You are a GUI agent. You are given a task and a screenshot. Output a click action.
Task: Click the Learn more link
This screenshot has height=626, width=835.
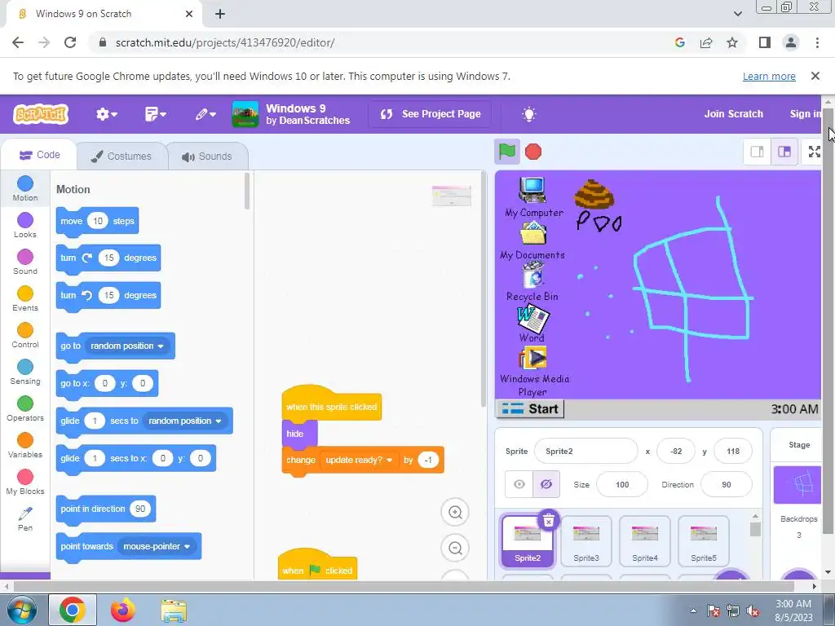point(769,76)
